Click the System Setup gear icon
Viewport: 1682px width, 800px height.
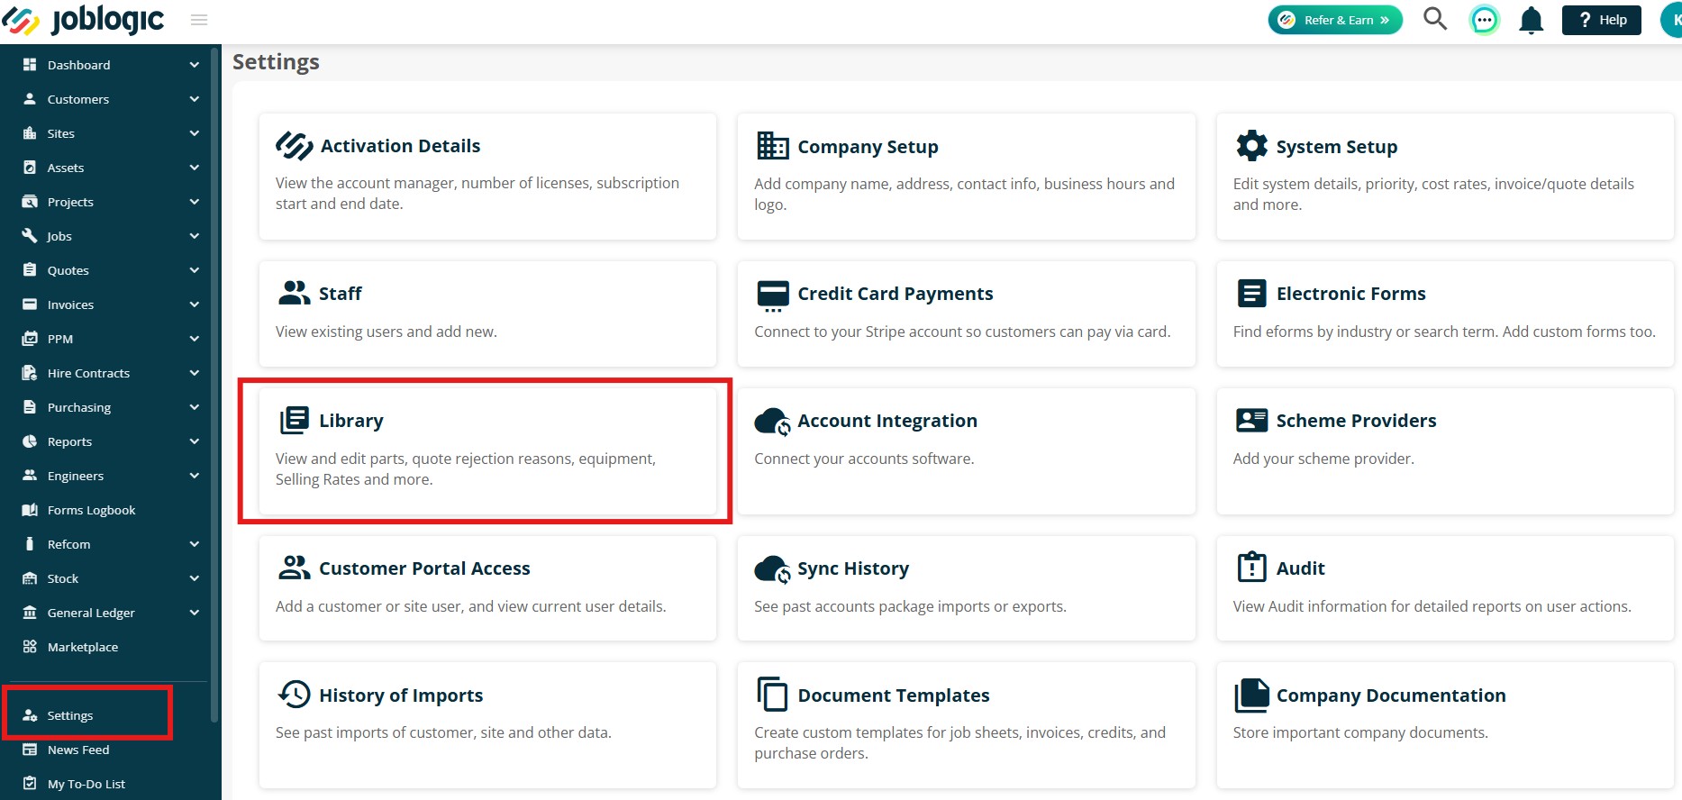1251,146
